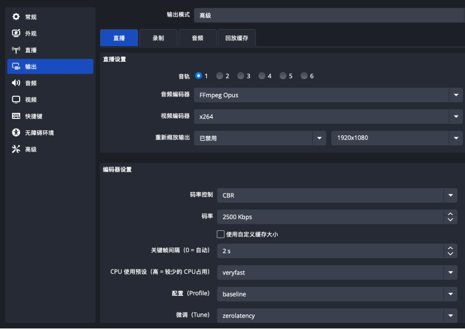Viewport: 465px width, 329px height.
Task: Open 常规 settings category
Action: (50, 17)
